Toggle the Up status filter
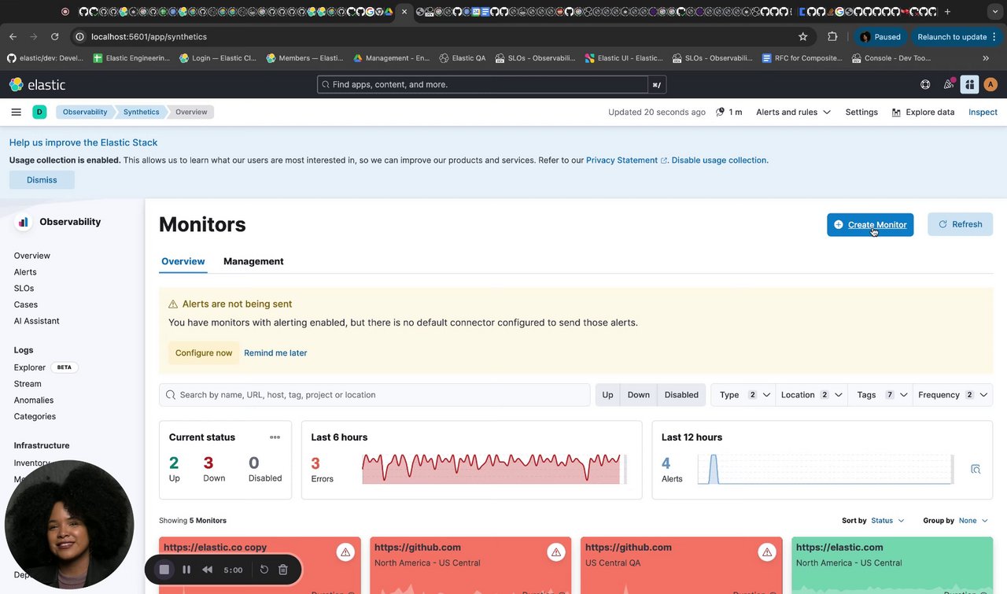1007x594 pixels. pos(607,395)
